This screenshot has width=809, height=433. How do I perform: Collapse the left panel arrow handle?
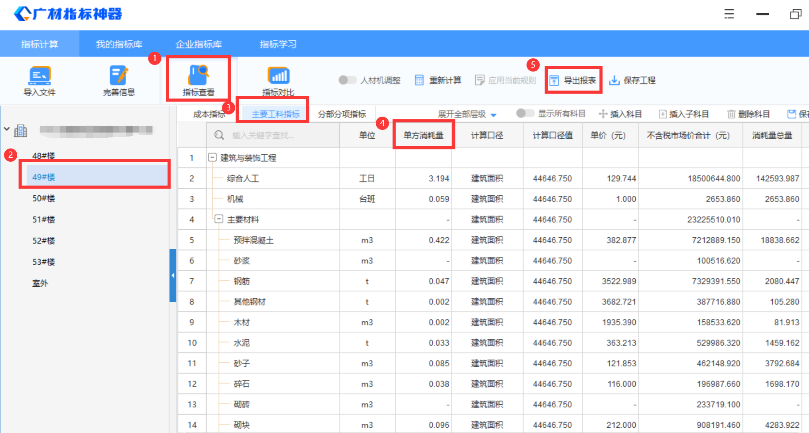tap(173, 275)
